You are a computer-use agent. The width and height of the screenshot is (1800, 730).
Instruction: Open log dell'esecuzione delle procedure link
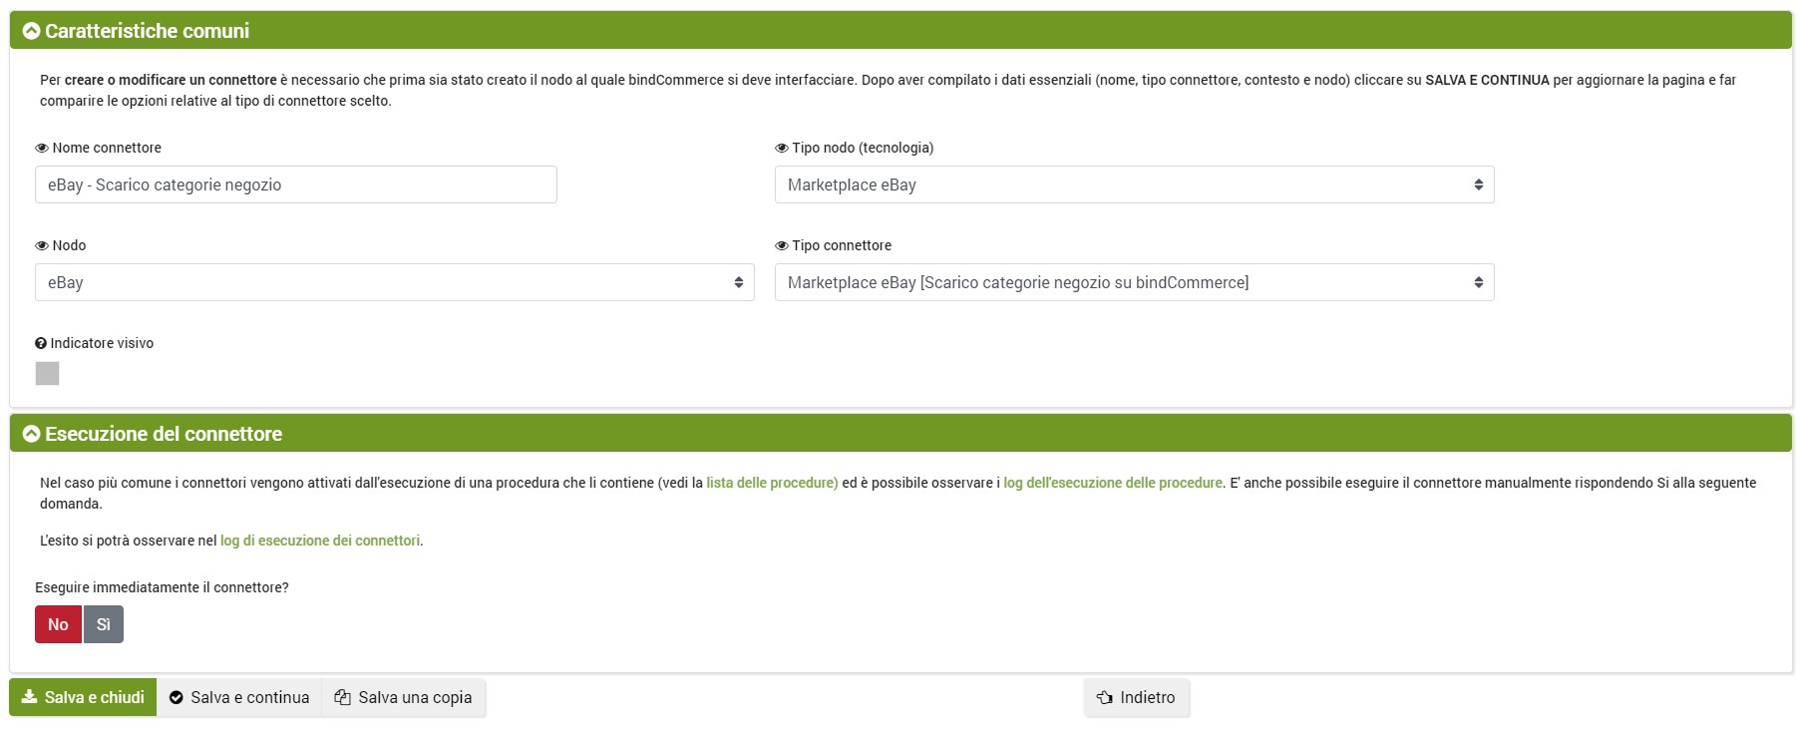click(x=1112, y=483)
